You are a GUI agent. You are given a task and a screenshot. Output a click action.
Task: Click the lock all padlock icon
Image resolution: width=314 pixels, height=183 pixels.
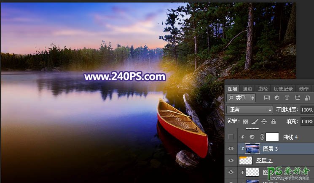(x=274, y=122)
